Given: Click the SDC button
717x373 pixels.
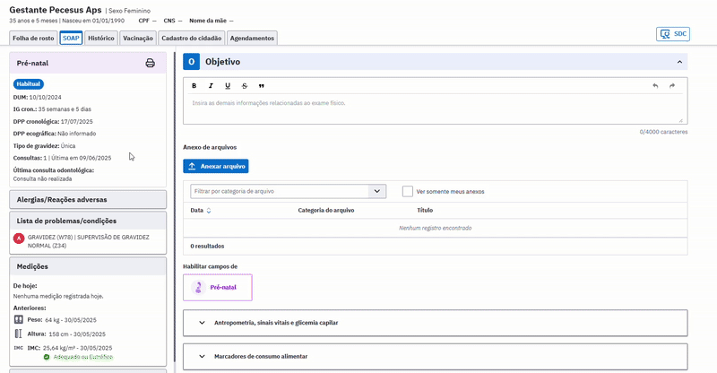Looking at the screenshot, I should [x=673, y=34].
